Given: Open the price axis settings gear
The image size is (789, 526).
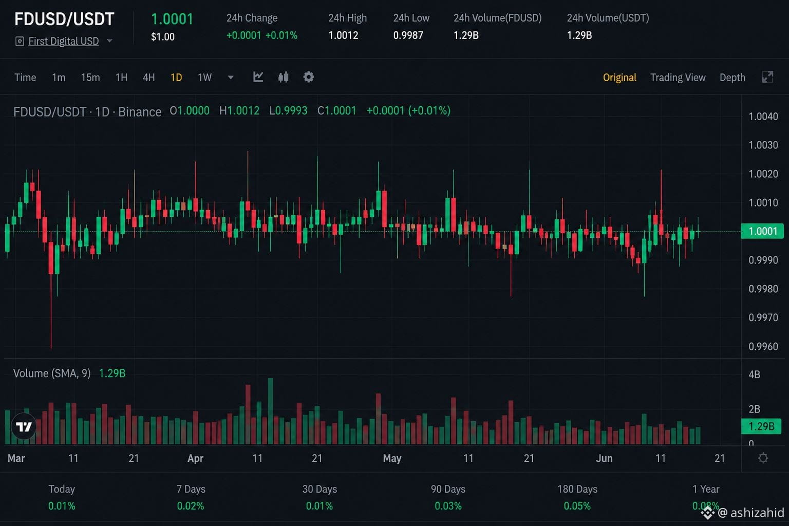Looking at the screenshot, I should tap(763, 458).
